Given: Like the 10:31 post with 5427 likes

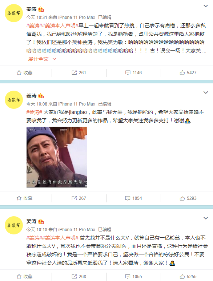Looking at the screenshot, I should click(188, 72).
